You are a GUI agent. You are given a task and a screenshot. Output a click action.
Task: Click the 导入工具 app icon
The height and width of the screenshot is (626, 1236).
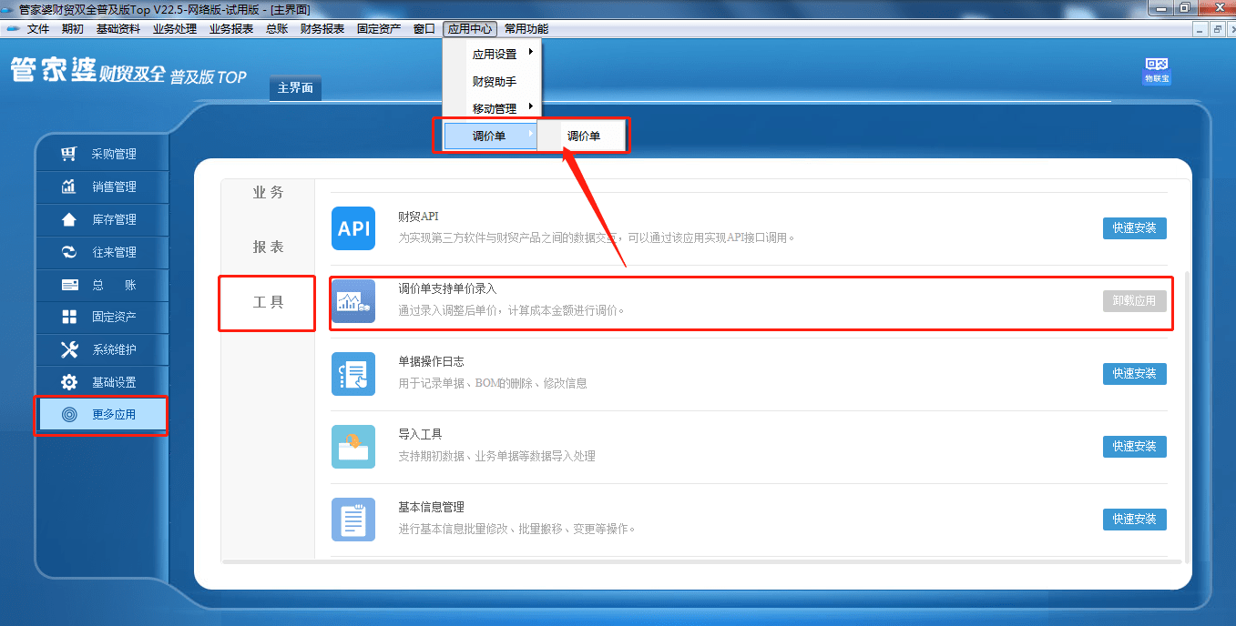point(353,447)
